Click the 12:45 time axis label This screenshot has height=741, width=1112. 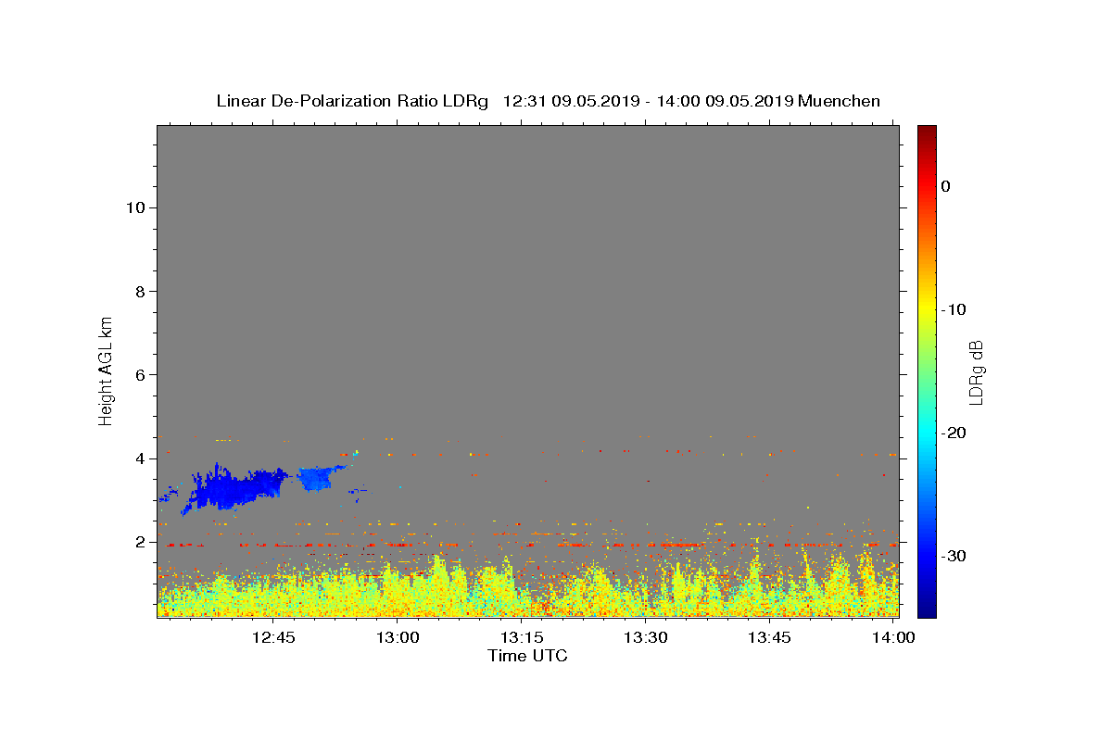pyautogui.click(x=273, y=637)
